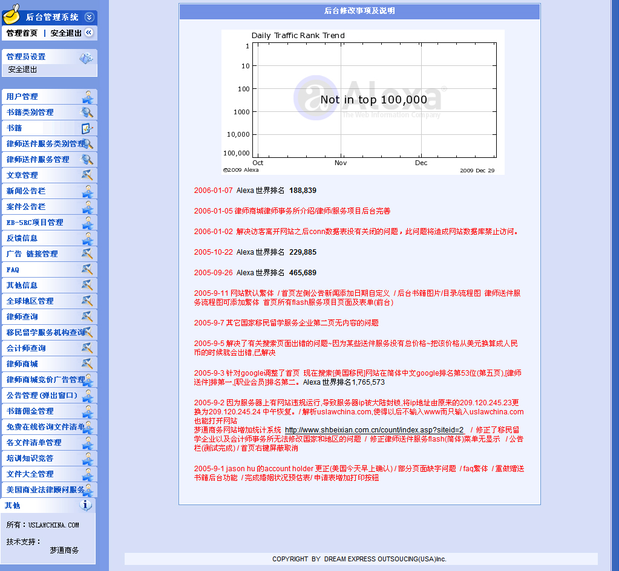The image size is (619, 571).
Task: Open the 美国商业法律顾问服务 menu
Action: (x=50, y=490)
